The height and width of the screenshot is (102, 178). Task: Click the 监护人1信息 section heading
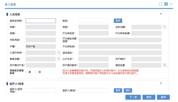[x=16, y=84]
